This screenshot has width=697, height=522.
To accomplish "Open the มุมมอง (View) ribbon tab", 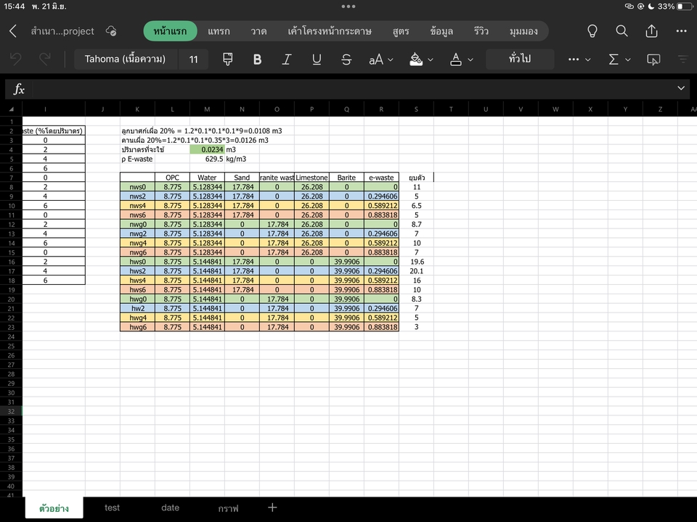I will coord(523,31).
